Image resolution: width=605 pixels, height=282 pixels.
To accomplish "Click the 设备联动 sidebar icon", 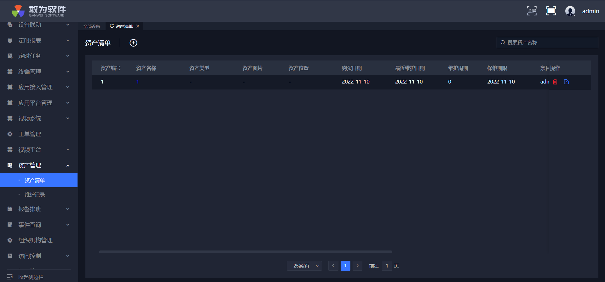I will [10, 25].
